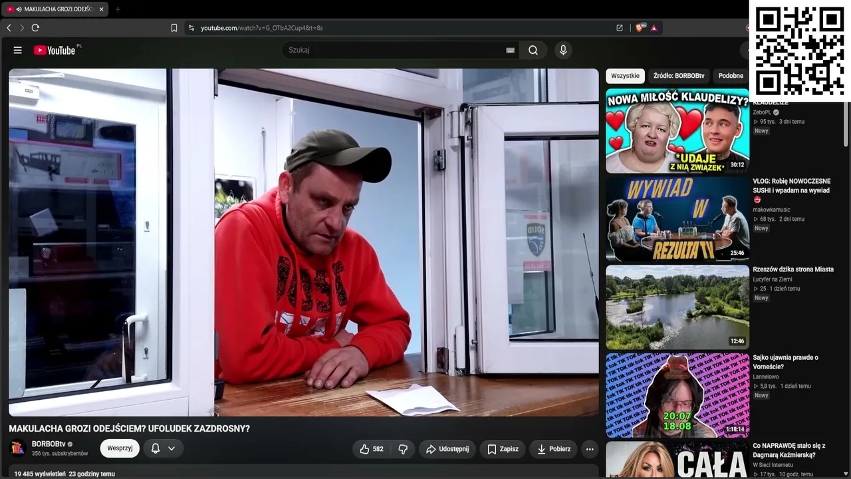Click the 19 485 wyświetleń text

click(x=40, y=474)
